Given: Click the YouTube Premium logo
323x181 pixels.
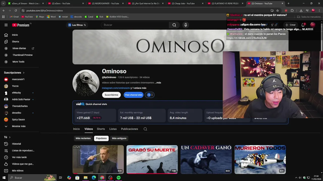Looking at the screenshot, I should point(21,25).
